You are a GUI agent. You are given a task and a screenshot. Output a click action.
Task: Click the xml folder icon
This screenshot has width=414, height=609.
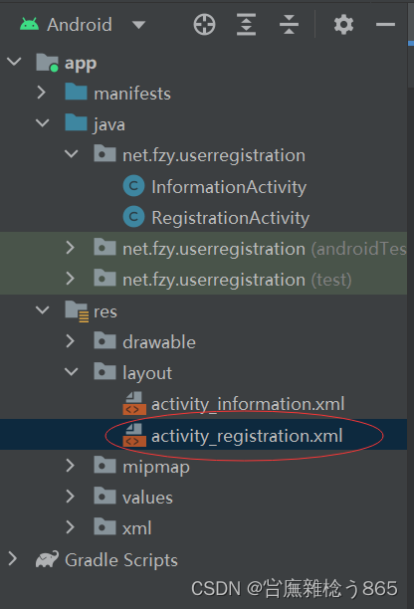coord(104,526)
